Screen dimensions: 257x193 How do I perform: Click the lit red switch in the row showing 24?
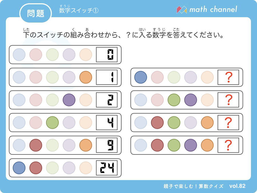pyautogui.click(x=36, y=168)
